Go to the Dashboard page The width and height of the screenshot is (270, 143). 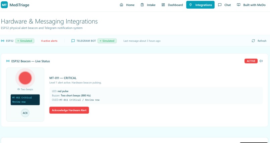point(172,5)
